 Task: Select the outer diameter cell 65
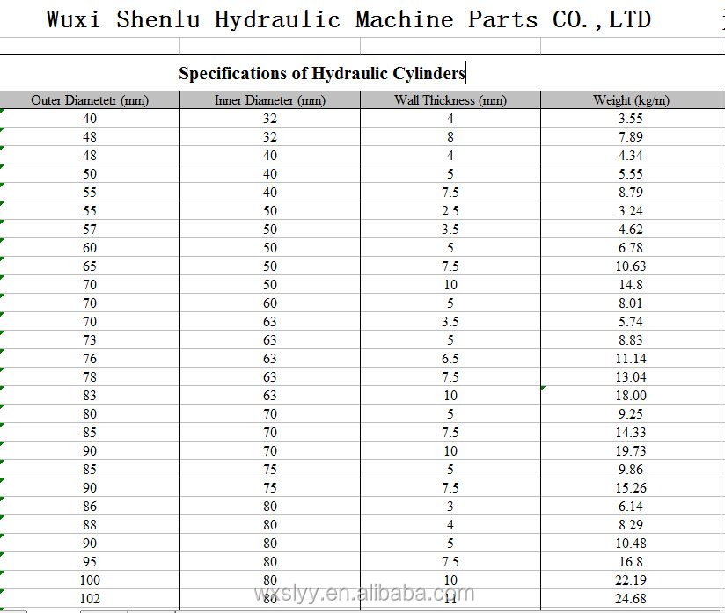[x=90, y=266]
